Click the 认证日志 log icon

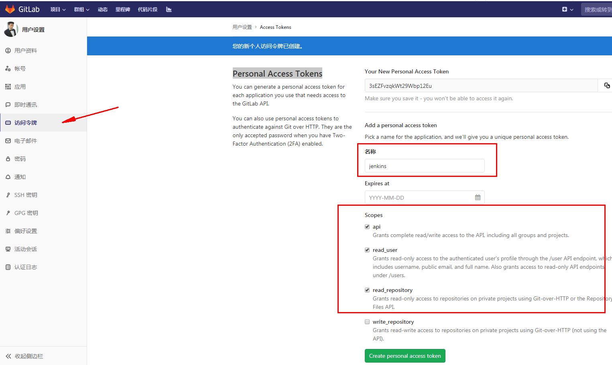(x=8, y=267)
